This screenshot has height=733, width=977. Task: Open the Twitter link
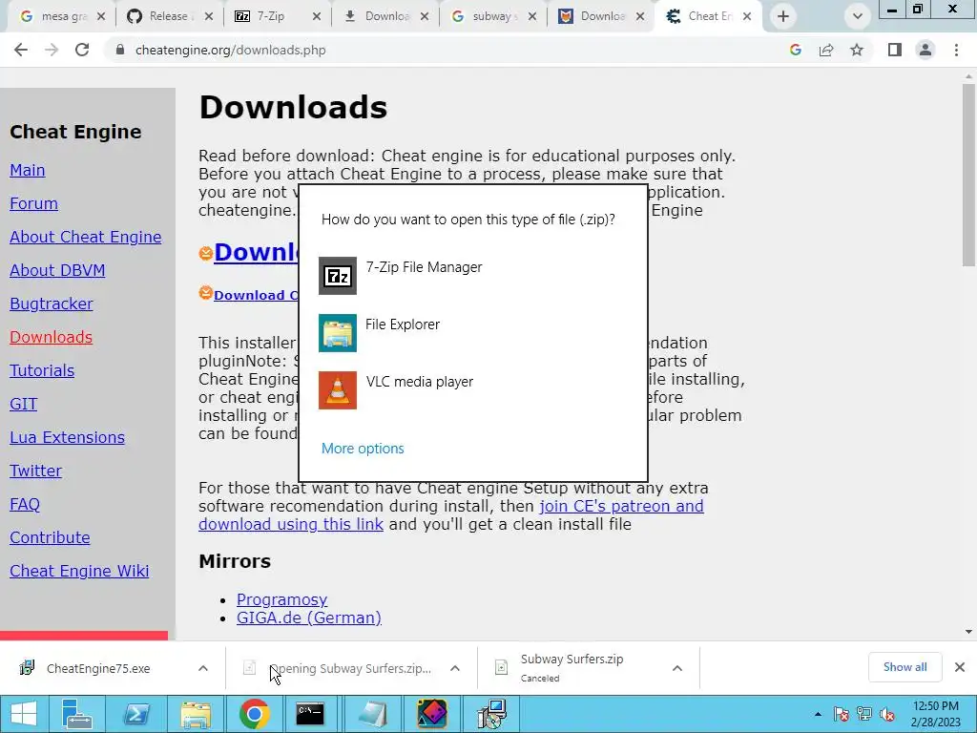point(35,471)
